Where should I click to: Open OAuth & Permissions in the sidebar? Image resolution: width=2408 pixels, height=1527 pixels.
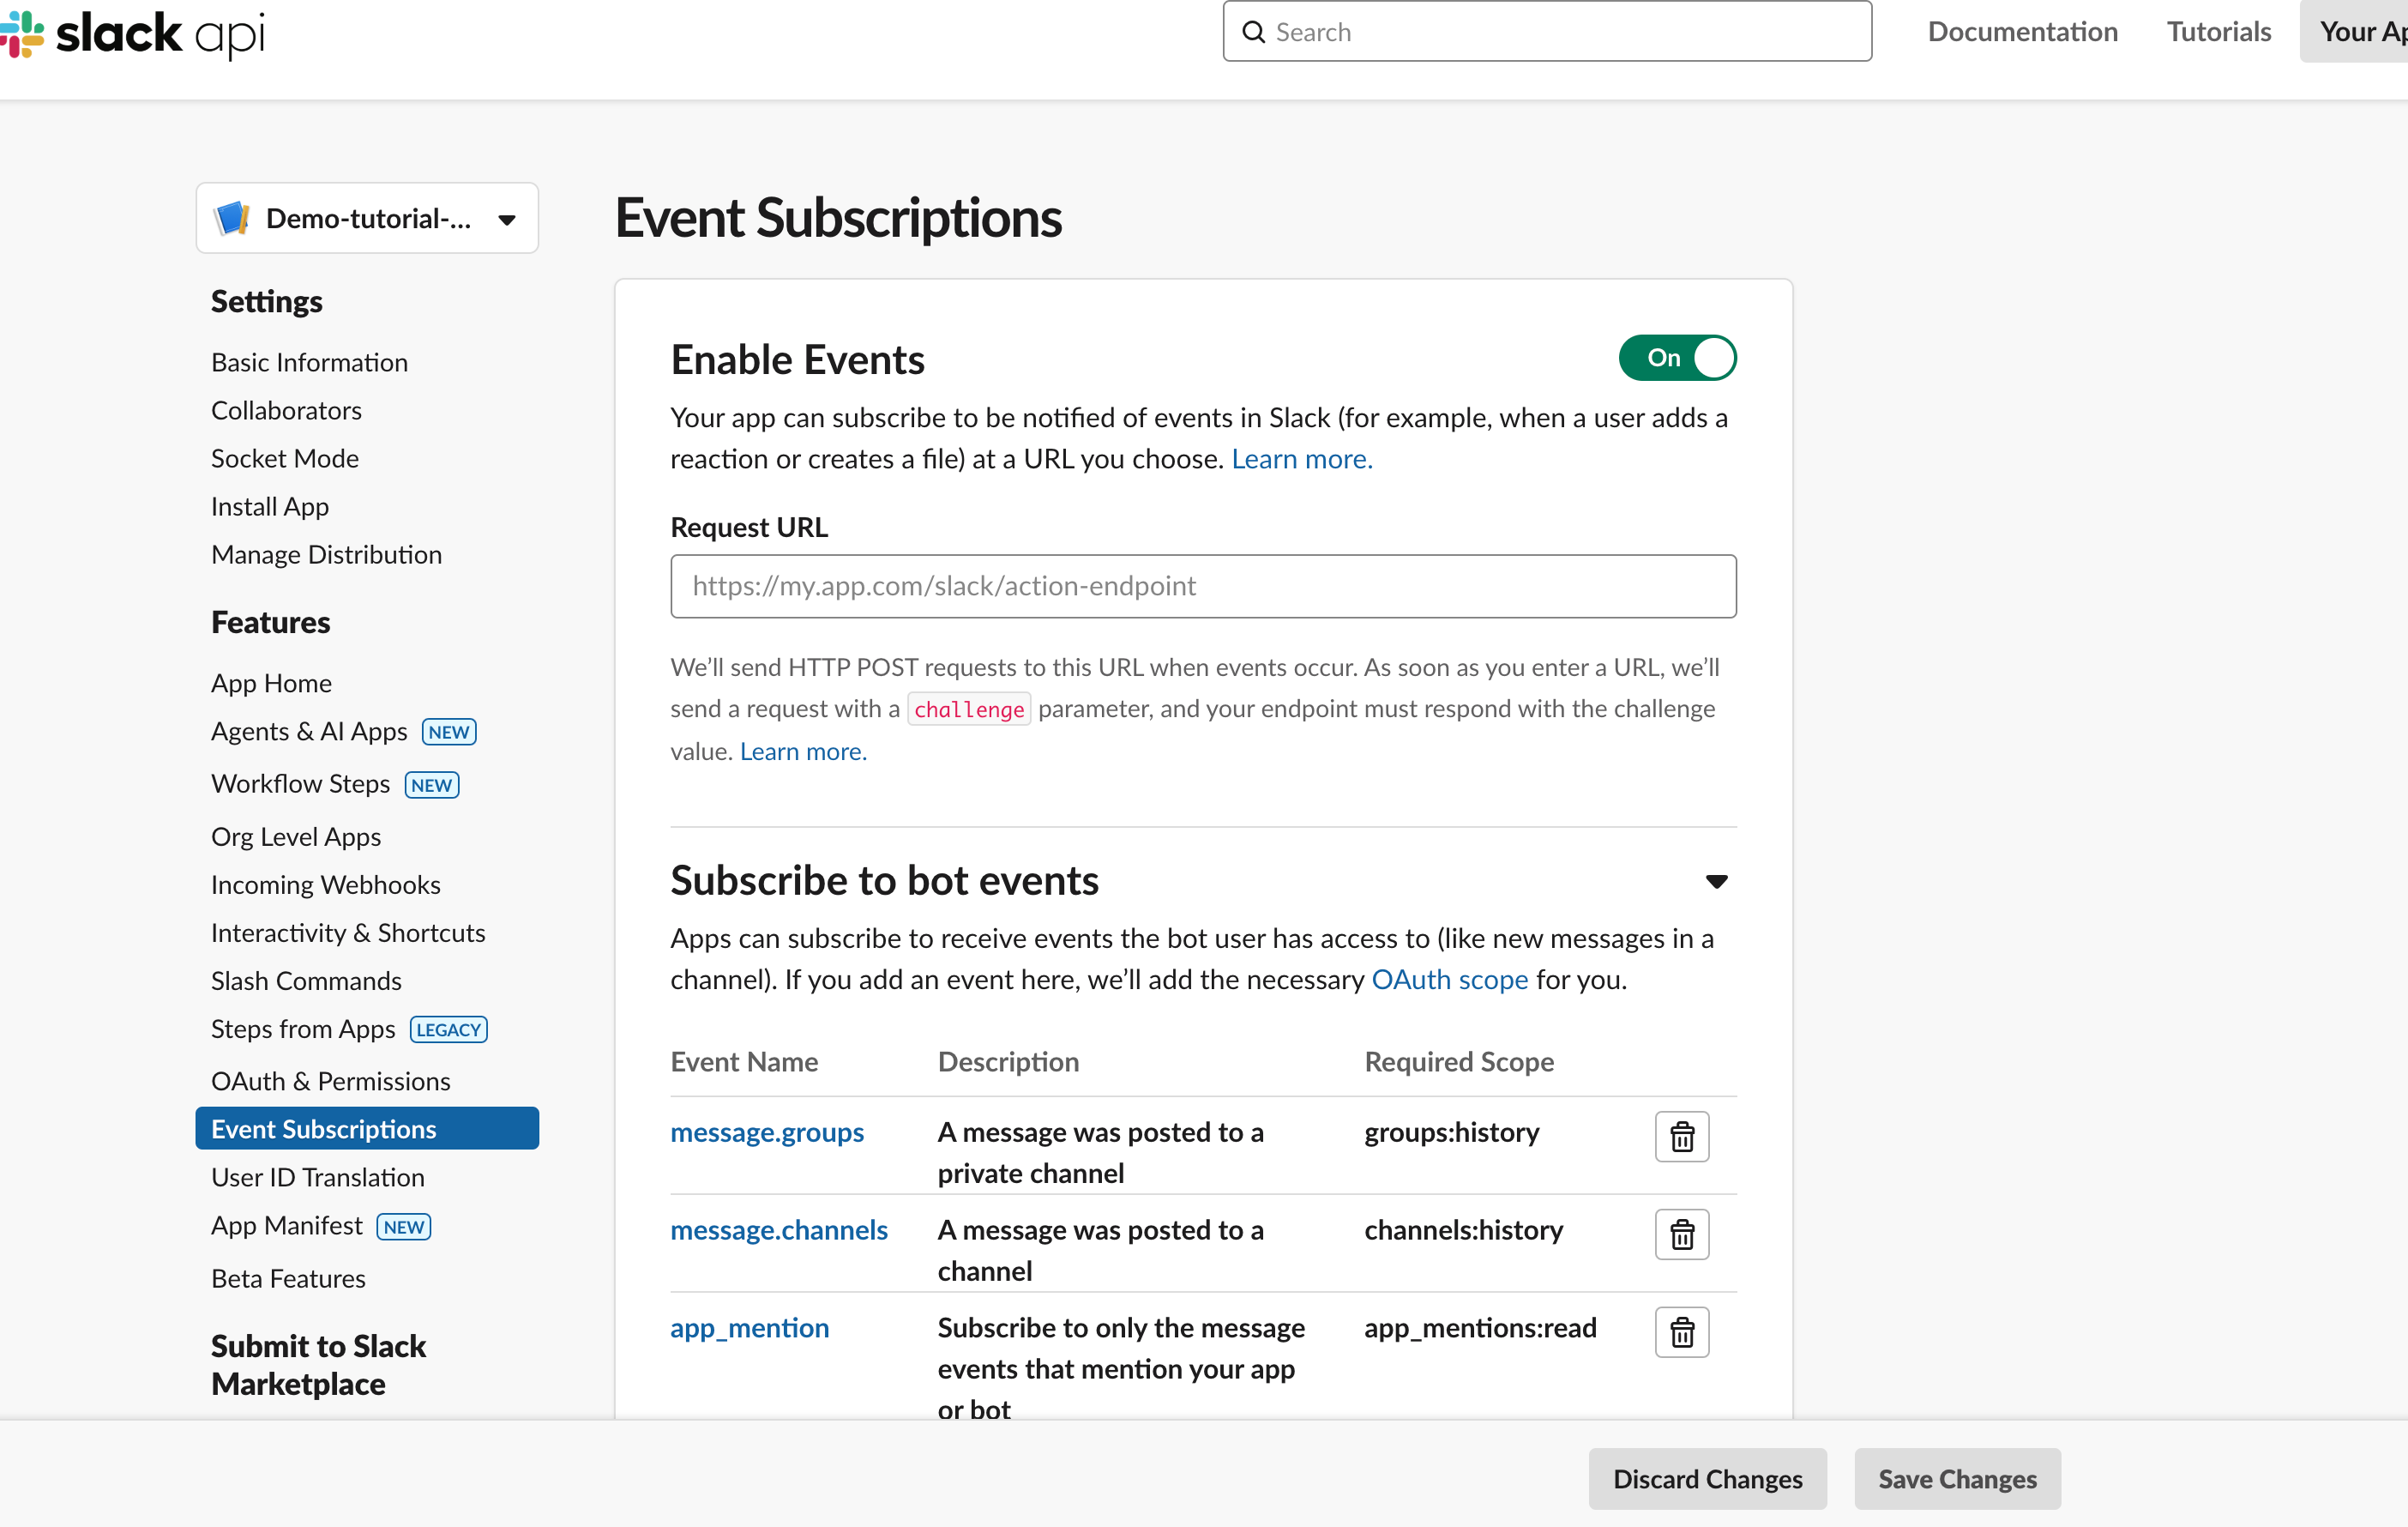tap(330, 1081)
